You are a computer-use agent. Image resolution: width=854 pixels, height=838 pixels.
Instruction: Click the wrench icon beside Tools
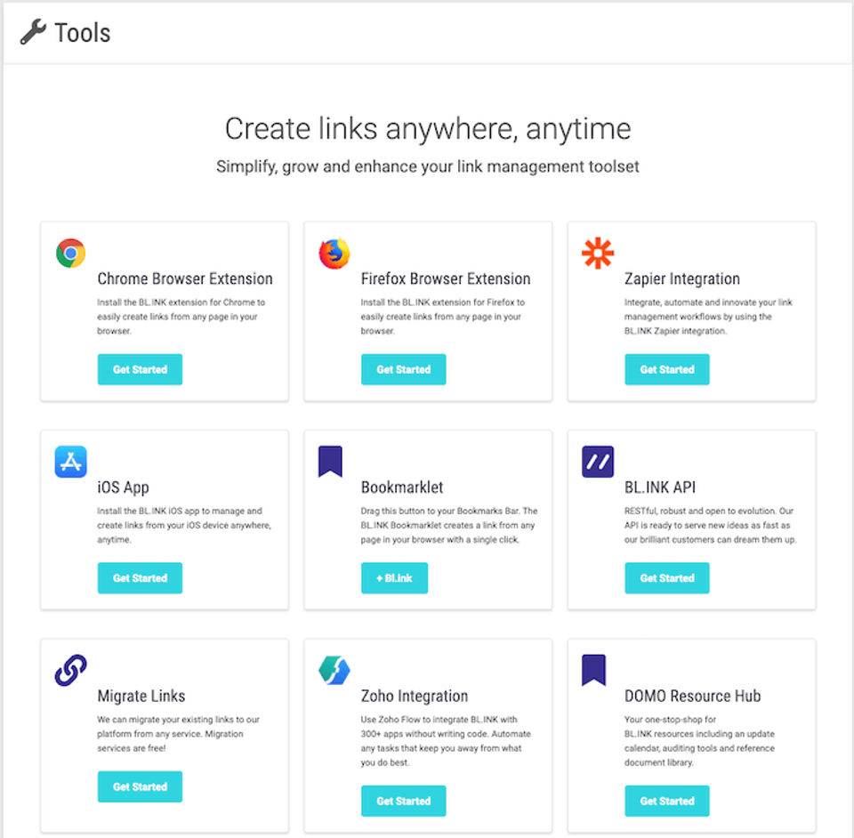pyautogui.click(x=33, y=33)
